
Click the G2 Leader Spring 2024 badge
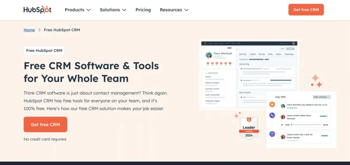tap(249, 129)
